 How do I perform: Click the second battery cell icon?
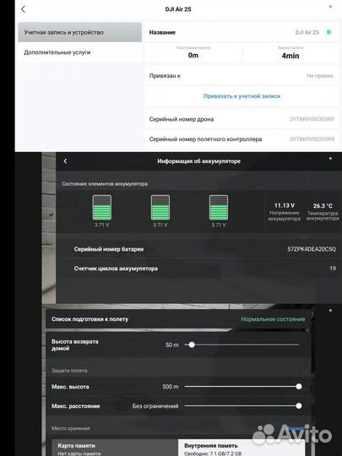point(160,208)
